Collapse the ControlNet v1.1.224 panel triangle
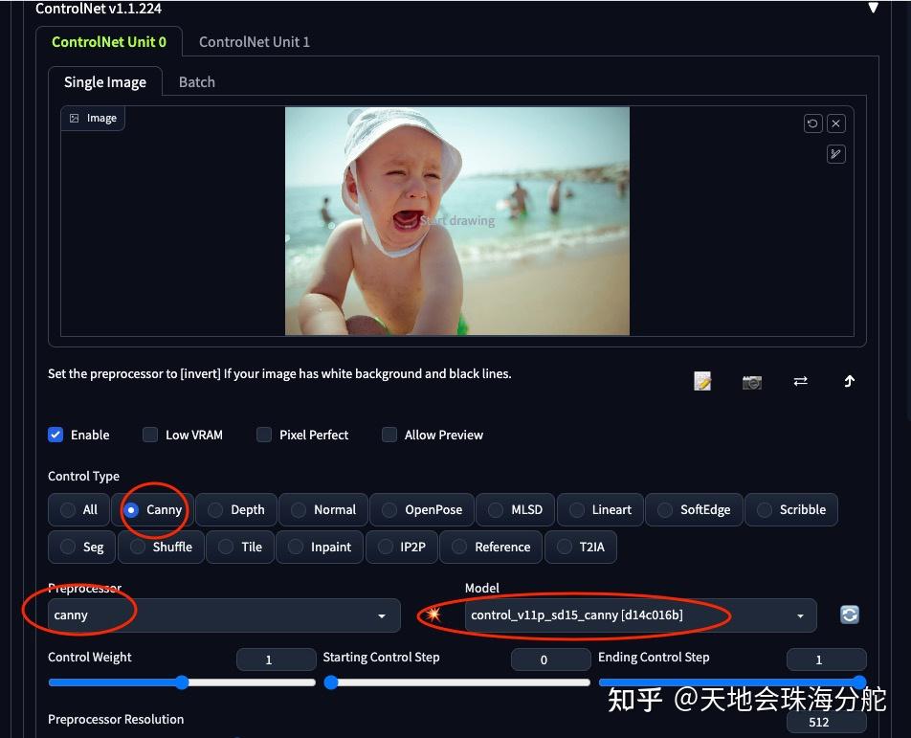The image size is (911, 738). pos(873,8)
